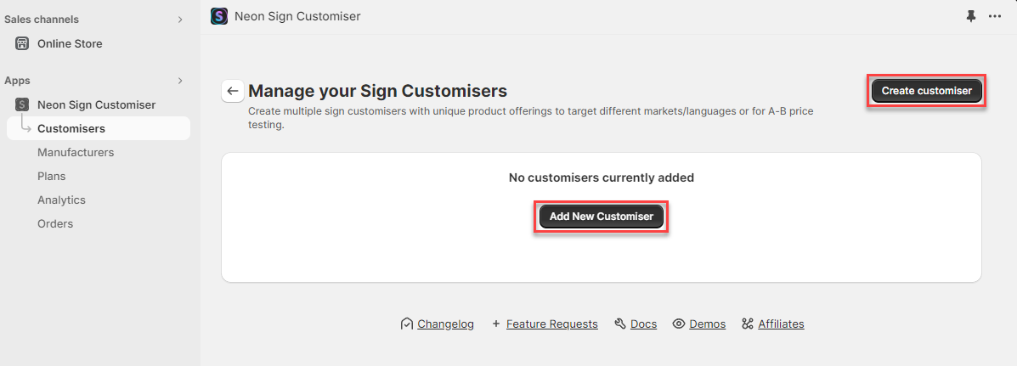Pin the app using the pin icon
This screenshot has width=1017, height=366.
tap(971, 16)
